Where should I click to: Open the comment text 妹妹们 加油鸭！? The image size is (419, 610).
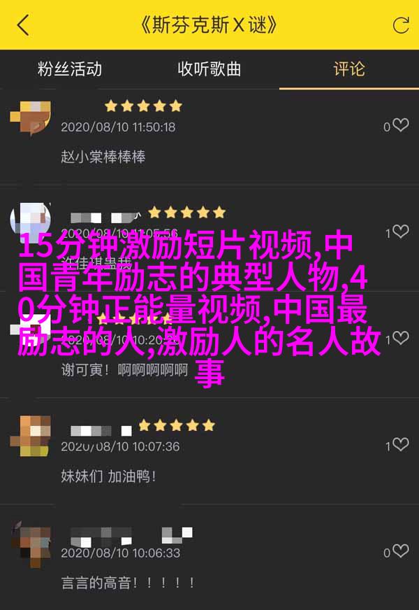pos(108,476)
